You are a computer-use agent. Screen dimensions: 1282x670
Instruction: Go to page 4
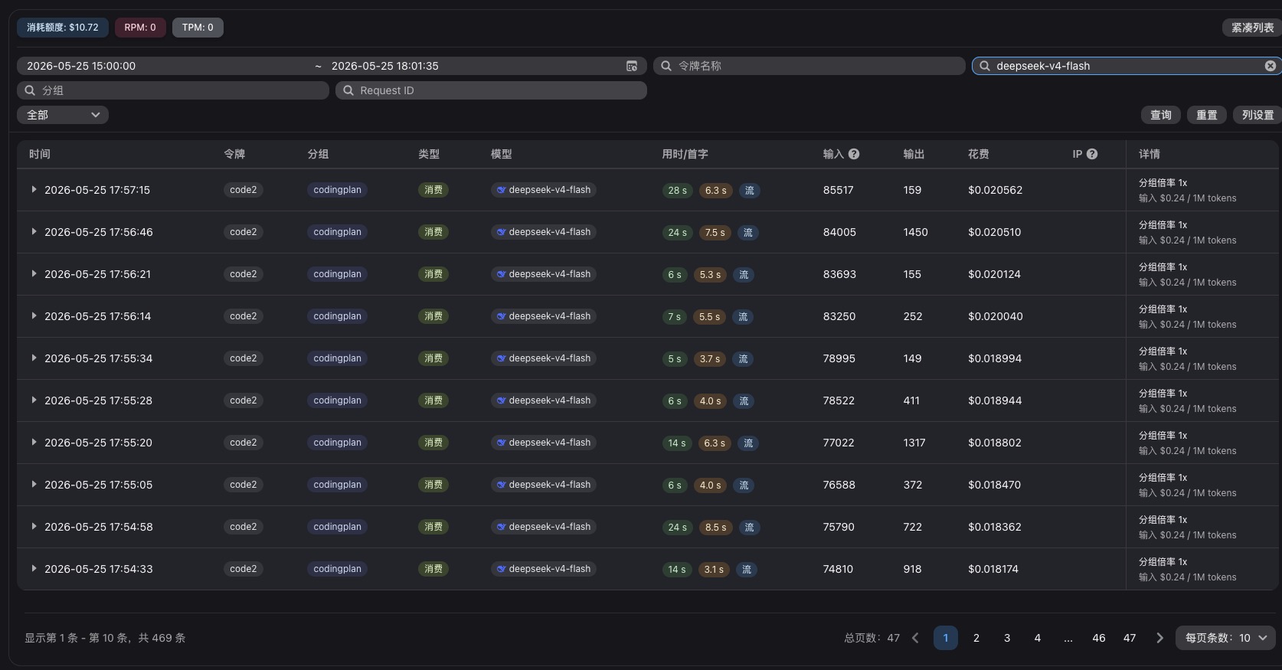[1038, 638]
